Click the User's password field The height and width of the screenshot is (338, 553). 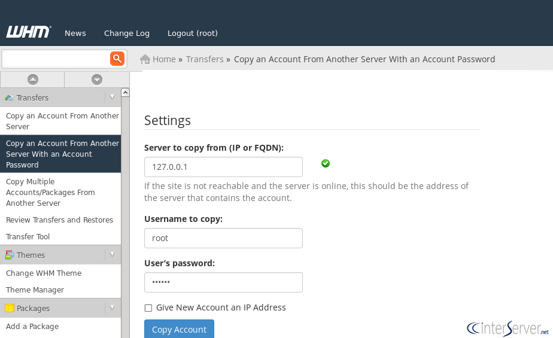[x=223, y=282]
